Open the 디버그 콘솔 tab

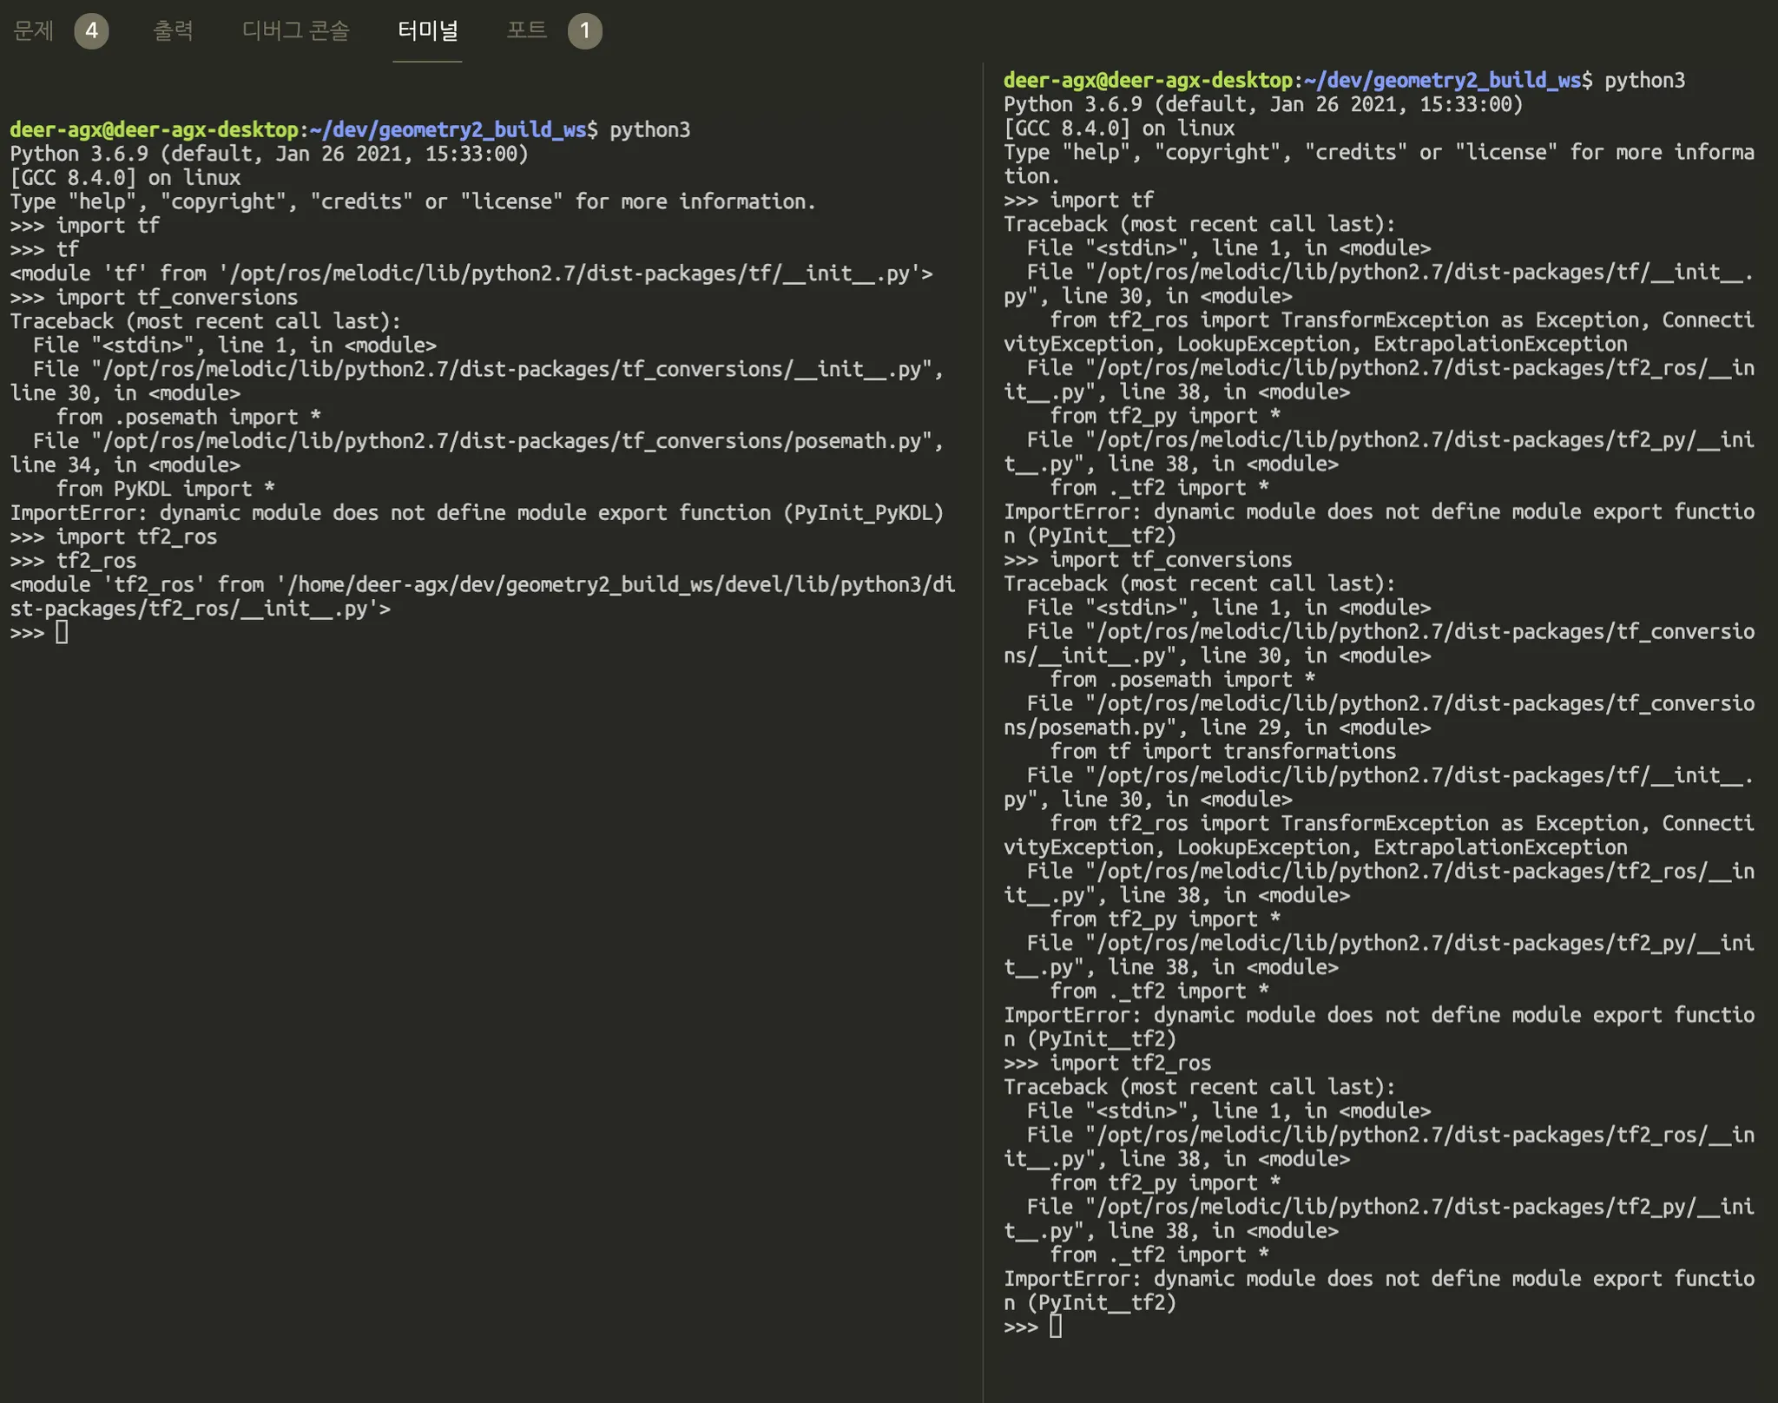(x=295, y=31)
